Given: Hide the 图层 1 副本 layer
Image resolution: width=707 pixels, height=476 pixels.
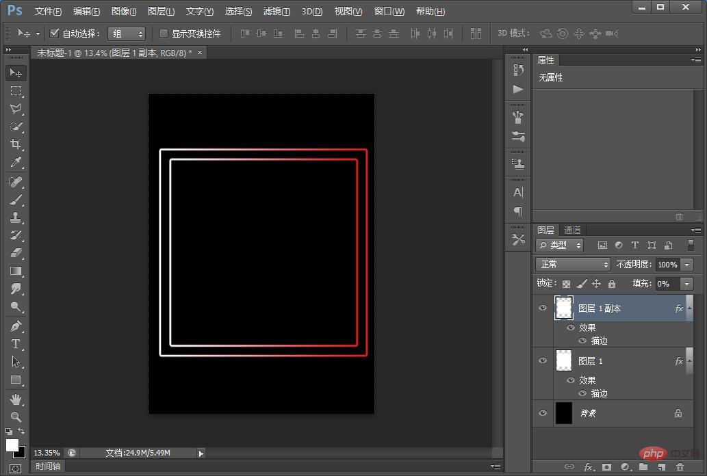Looking at the screenshot, I should (543, 308).
